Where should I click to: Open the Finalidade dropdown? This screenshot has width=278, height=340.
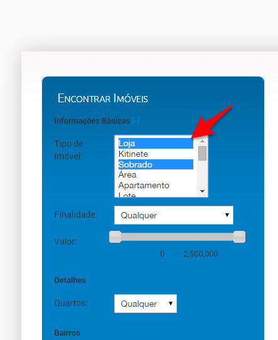point(174,215)
